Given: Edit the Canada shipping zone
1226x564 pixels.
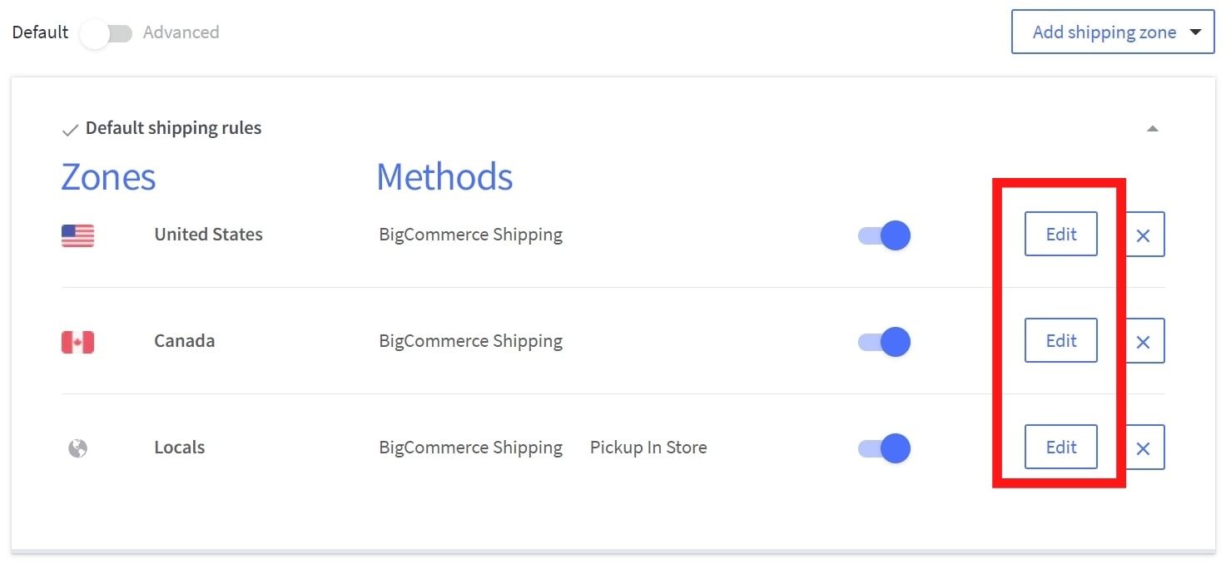Looking at the screenshot, I should point(1060,341).
